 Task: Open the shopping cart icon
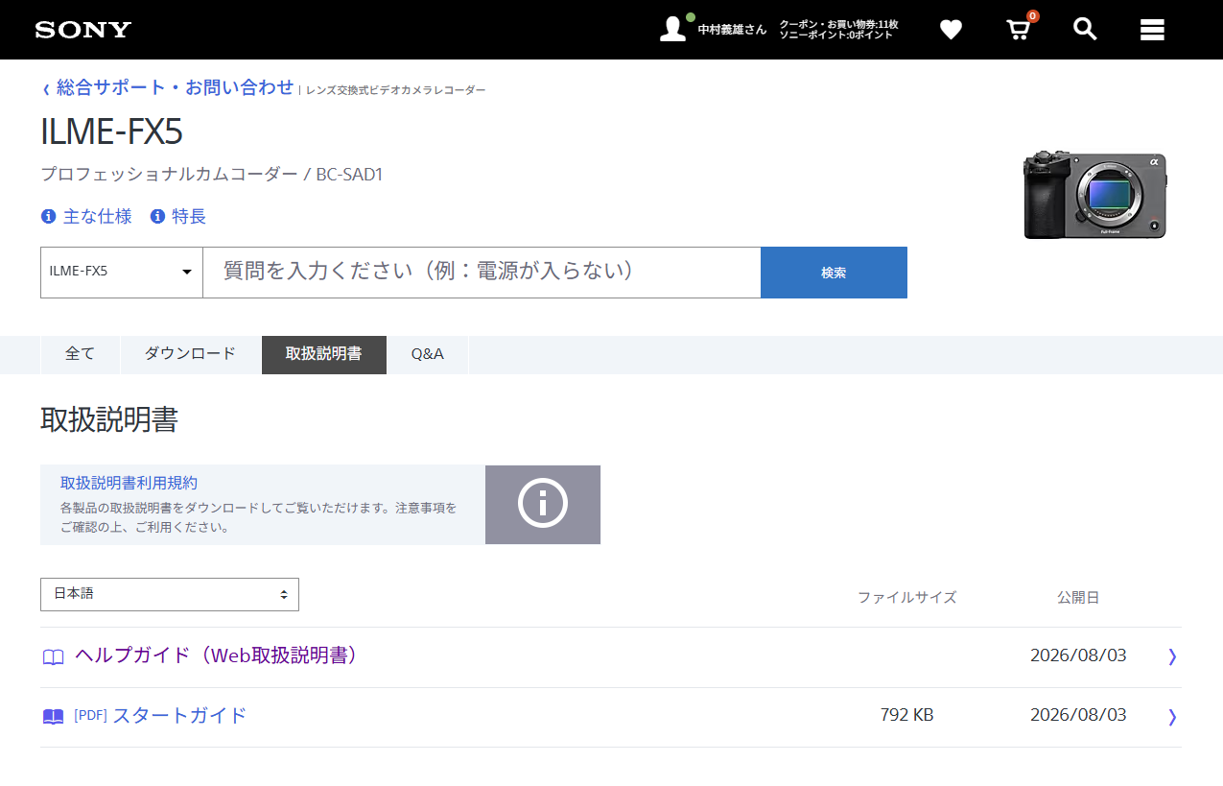[1019, 30]
